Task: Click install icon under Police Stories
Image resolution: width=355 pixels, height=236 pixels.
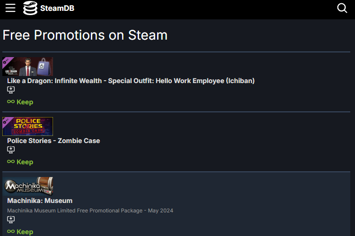Action: (x=11, y=150)
